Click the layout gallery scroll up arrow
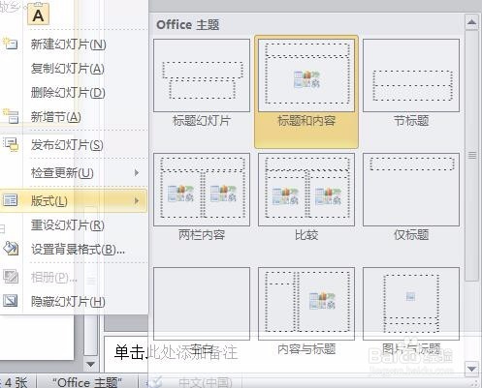 tap(471, 22)
